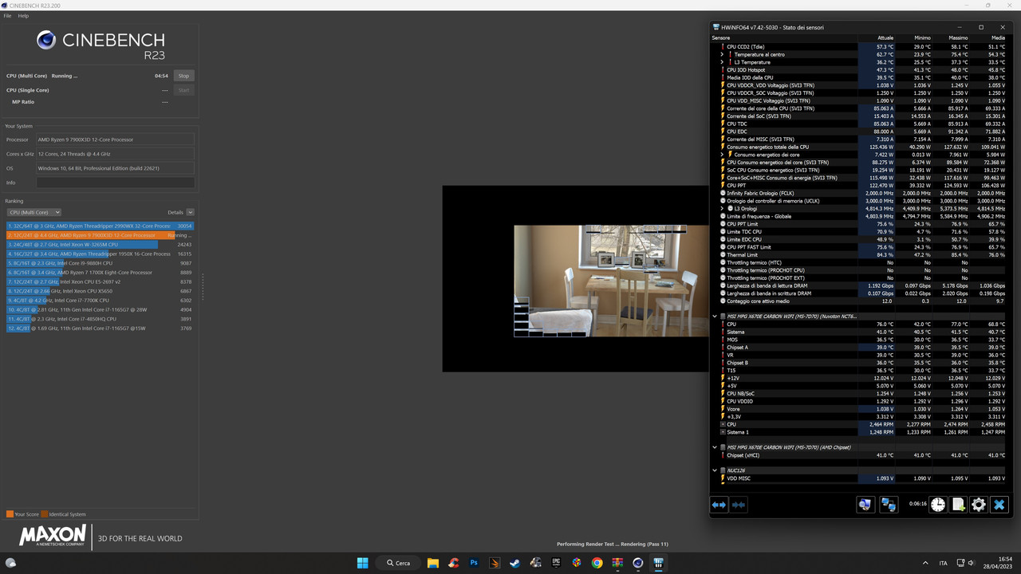
Task: Open Sublime Text taskbar icon
Action: point(495,563)
